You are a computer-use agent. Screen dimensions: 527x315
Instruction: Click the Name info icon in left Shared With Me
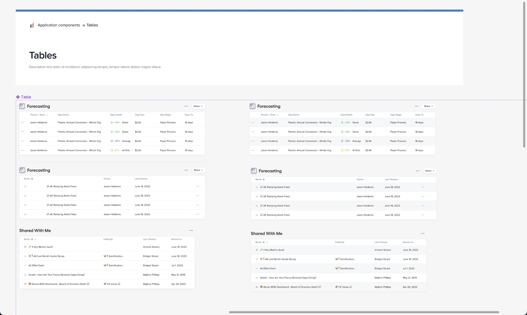click(x=32, y=239)
